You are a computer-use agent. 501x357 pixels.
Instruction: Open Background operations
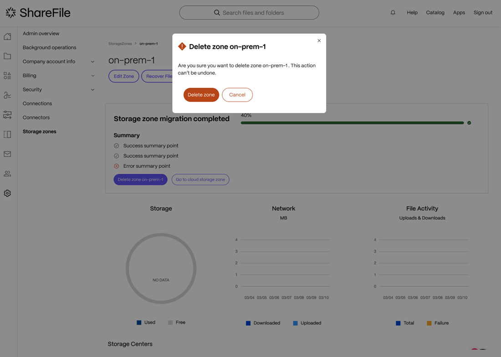[x=50, y=47]
